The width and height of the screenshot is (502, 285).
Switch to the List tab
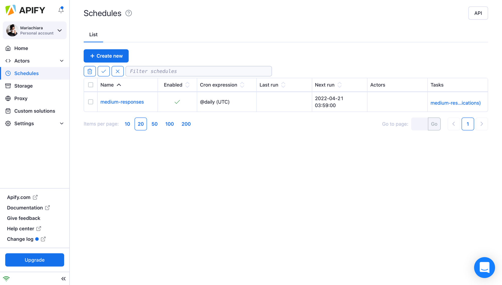click(93, 35)
